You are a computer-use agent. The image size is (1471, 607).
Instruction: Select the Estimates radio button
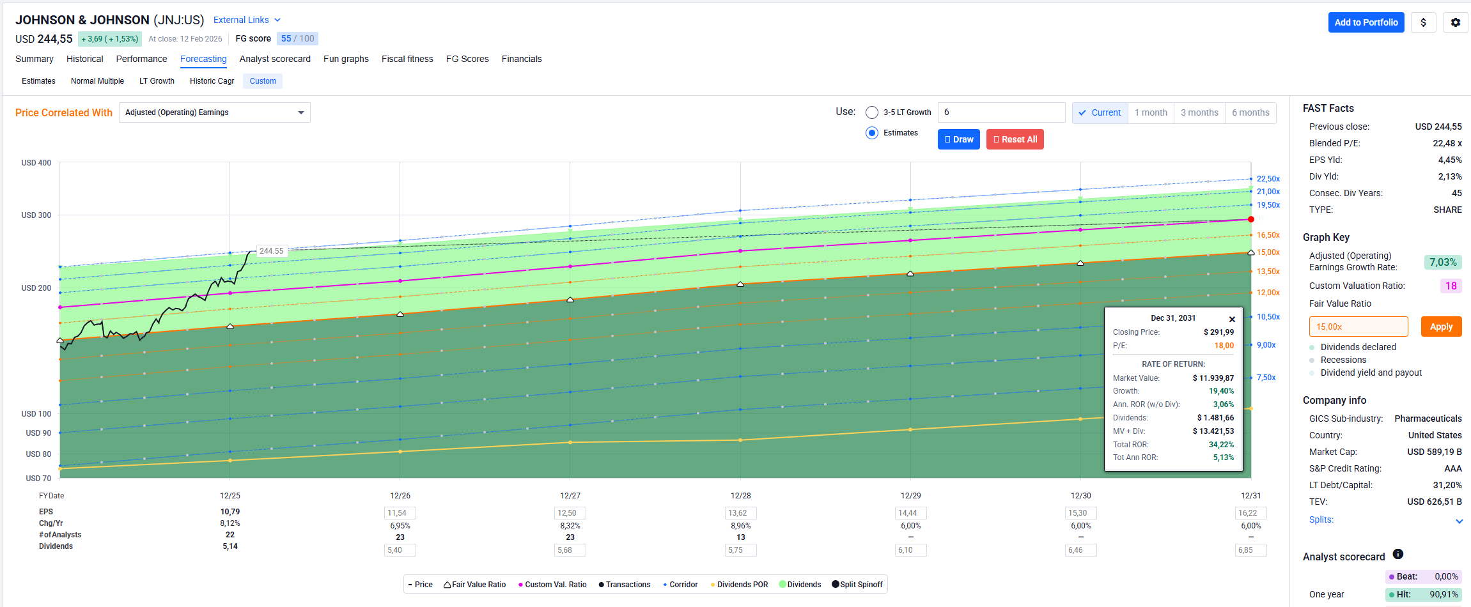[872, 133]
